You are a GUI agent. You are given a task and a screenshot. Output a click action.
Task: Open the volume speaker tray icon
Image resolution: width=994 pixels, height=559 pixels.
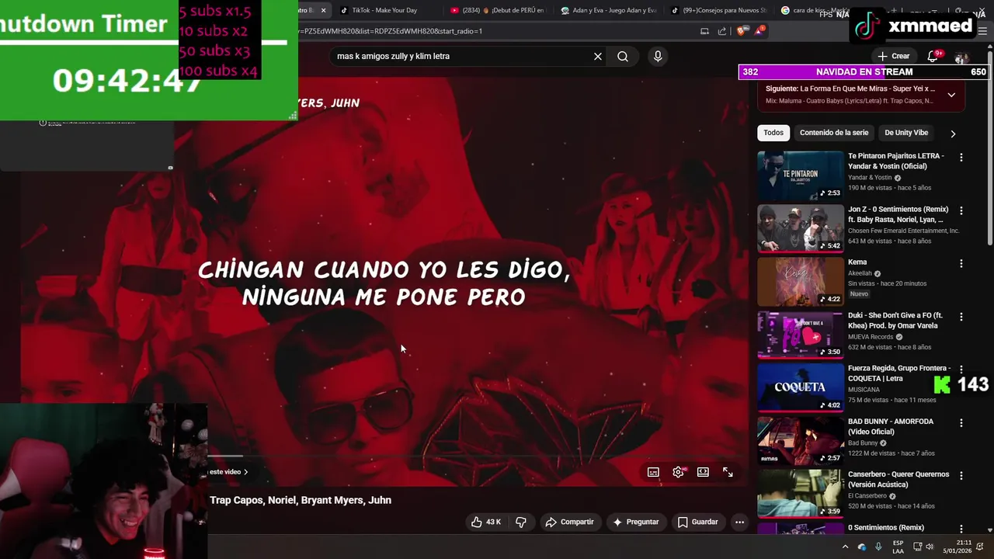tap(930, 547)
